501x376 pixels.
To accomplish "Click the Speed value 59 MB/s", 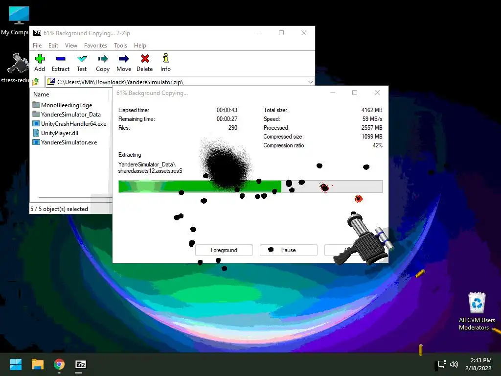I will [372, 118].
